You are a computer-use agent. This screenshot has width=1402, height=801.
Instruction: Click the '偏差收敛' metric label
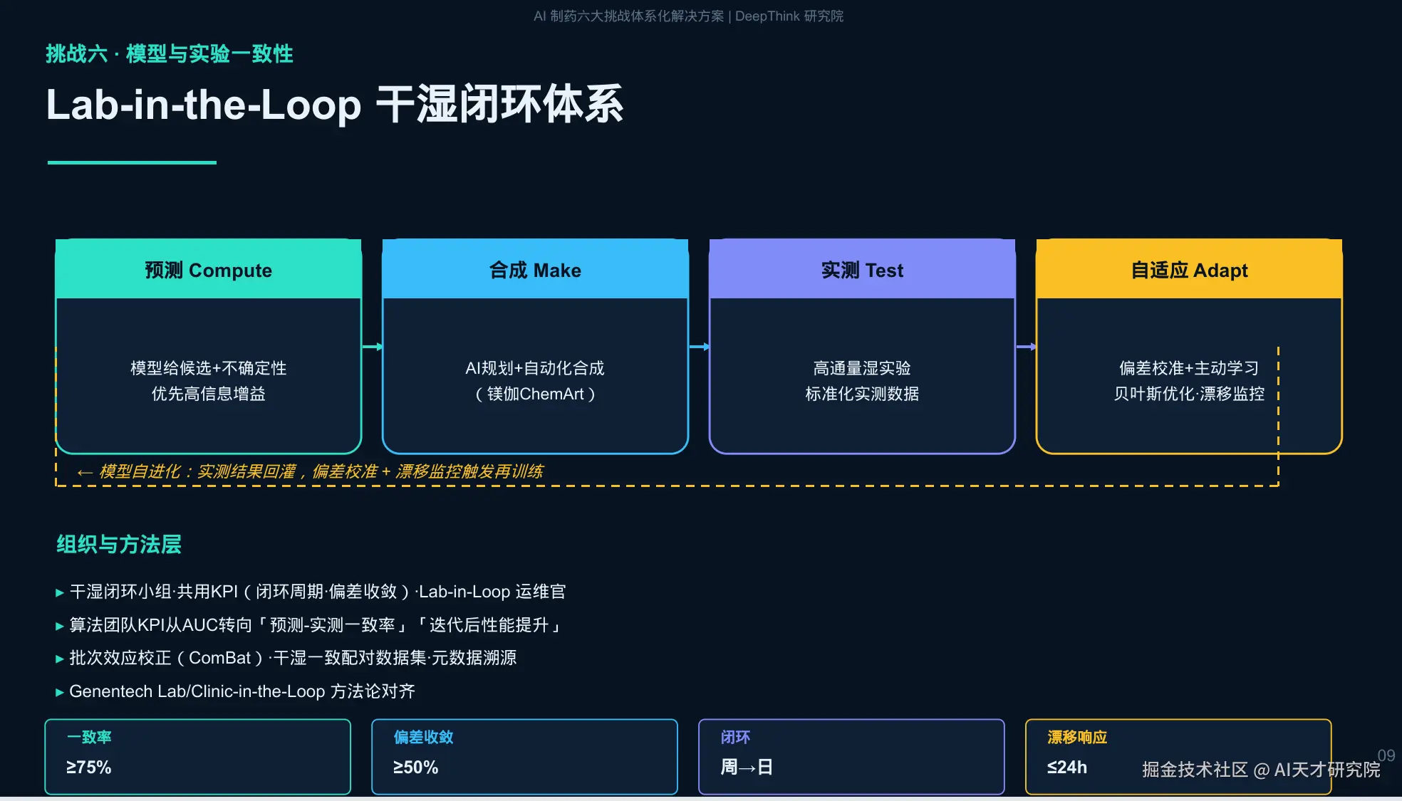(424, 737)
